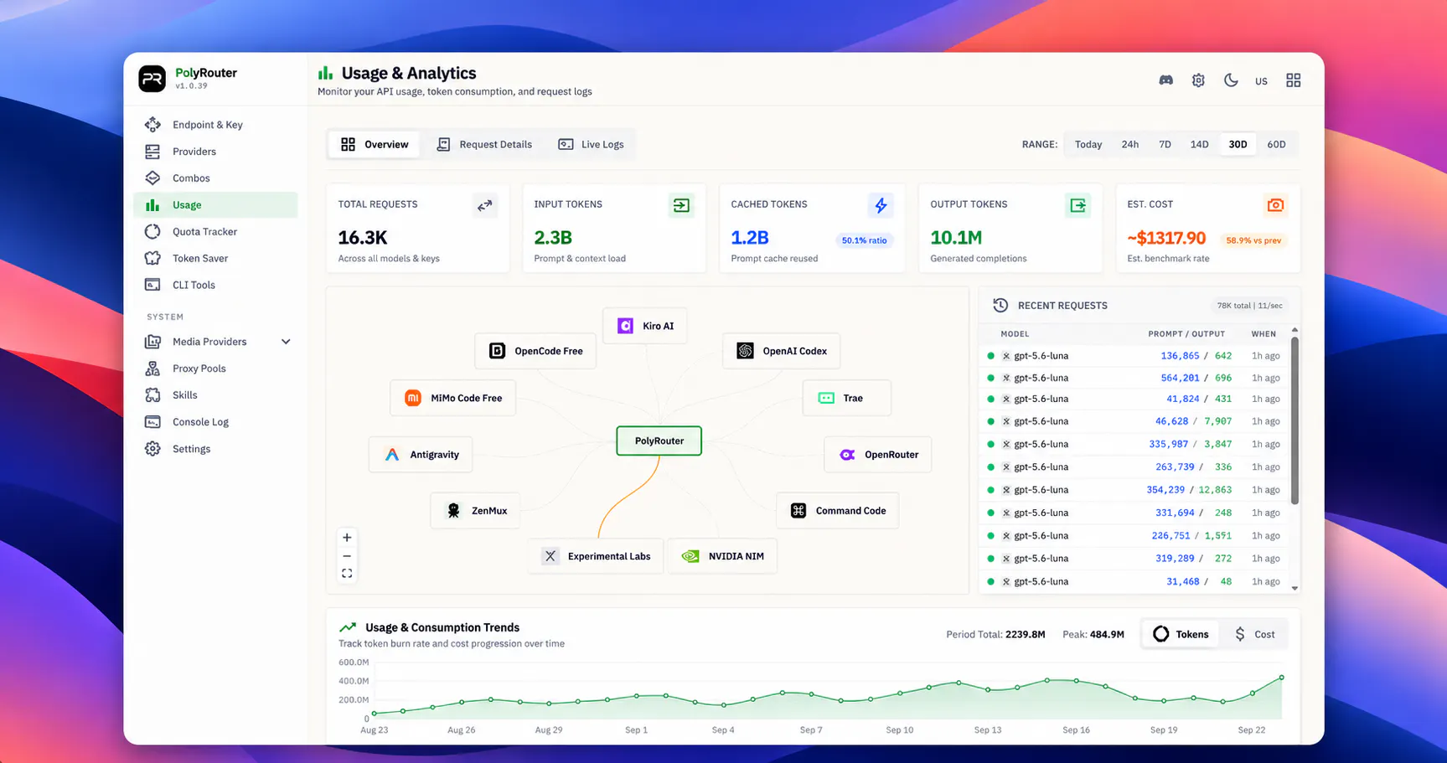Zoom in on the provider graph
1447x763 pixels.
[347, 538]
